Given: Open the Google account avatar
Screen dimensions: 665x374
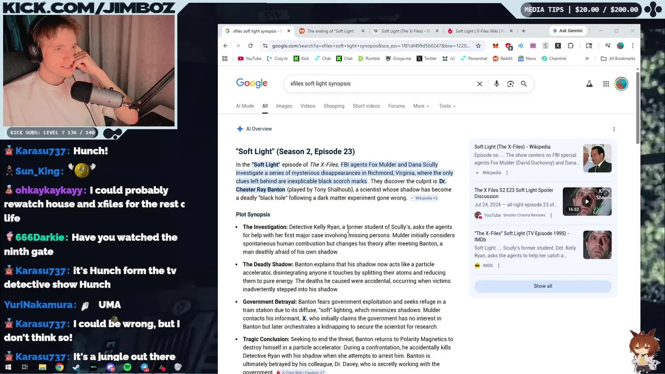Looking at the screenshot, I should pyautogui.click(x=621, y=84).
